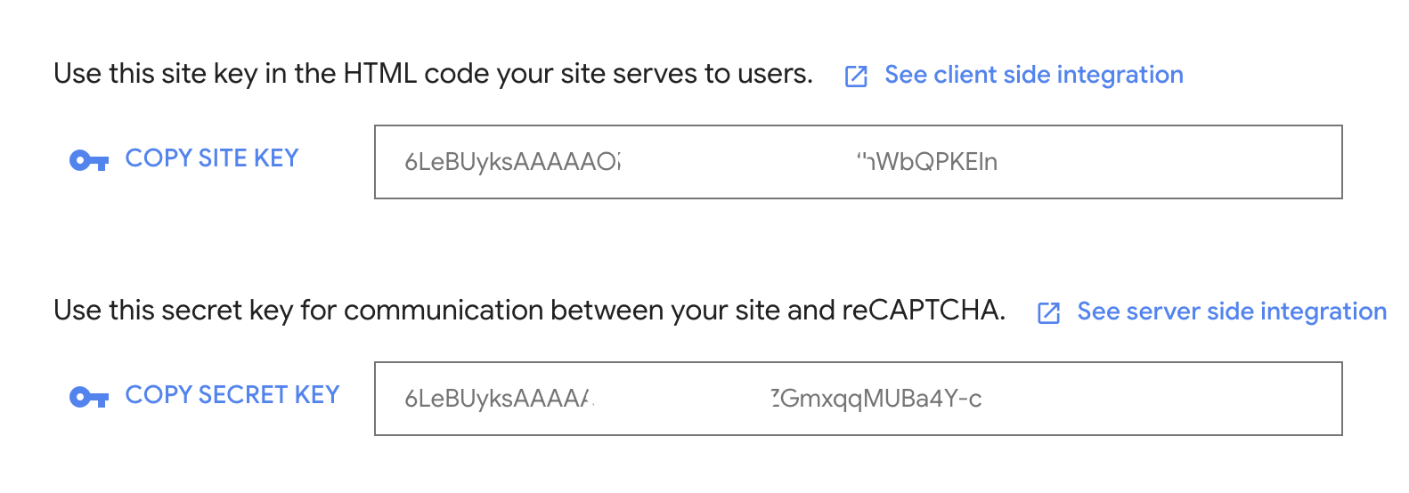Click the external-link icon for server side integration
1409x493 pixels.
(x=1048, y=313)
